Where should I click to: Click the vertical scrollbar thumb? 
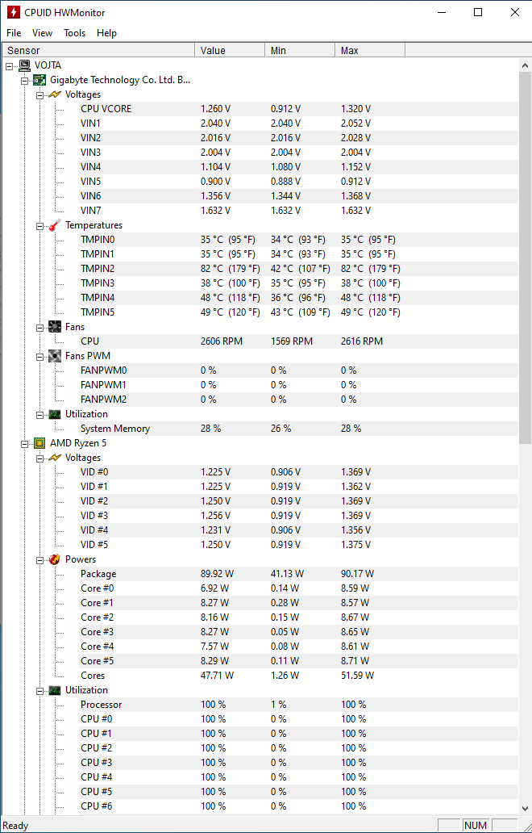pos(525,250)
